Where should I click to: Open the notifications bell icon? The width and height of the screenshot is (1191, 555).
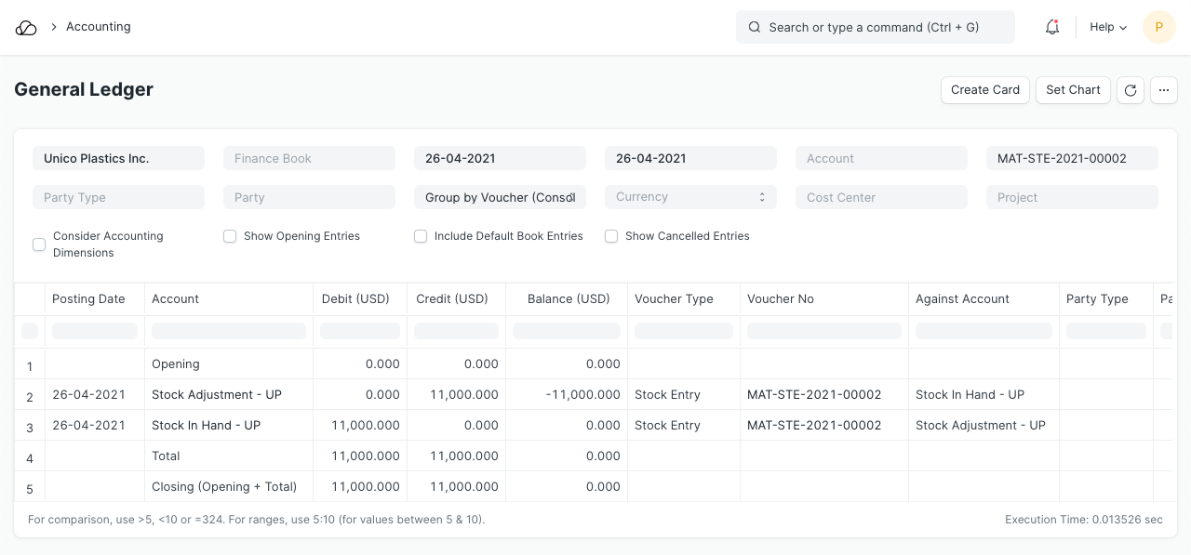(1052, 28)
